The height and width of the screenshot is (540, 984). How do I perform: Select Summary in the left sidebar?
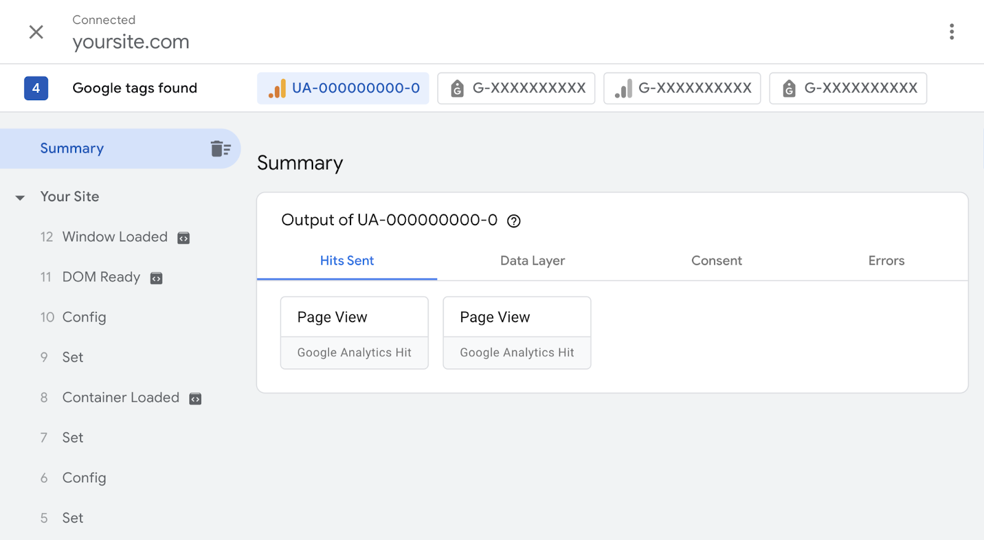72,149
